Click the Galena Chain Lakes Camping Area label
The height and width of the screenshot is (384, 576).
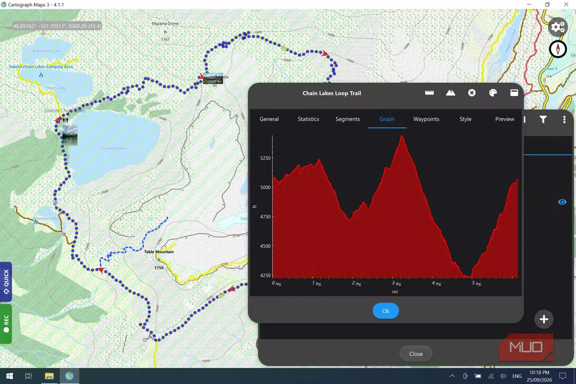(41, 67)
